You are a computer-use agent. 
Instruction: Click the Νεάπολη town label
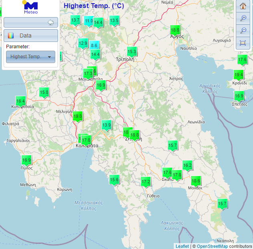click(x=225, y=241)
